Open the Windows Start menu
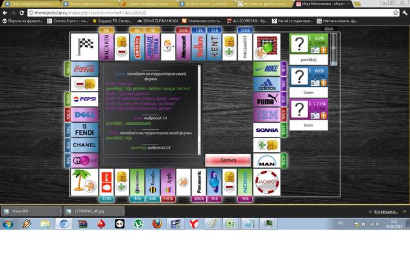The width and height of the screenshot is (410, 277). click(x=8, y=224)
